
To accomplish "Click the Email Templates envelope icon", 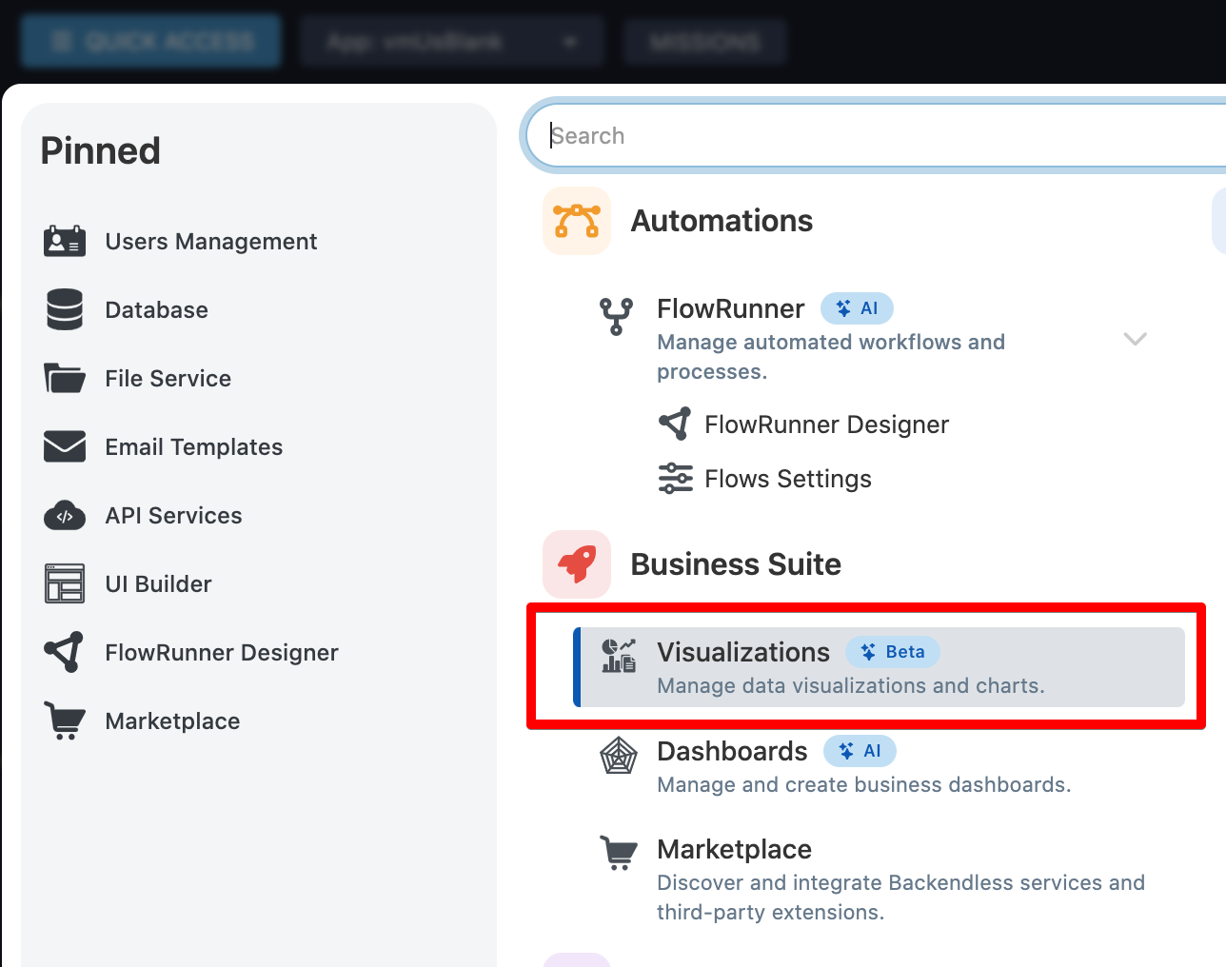I will pyautogui.click(x=65, y=446).
